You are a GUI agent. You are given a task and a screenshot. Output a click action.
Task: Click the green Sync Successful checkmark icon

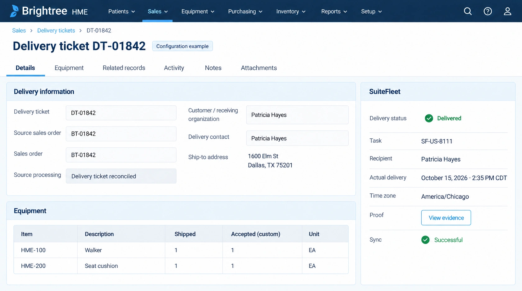pyautogui.click(x=425, y=240)
